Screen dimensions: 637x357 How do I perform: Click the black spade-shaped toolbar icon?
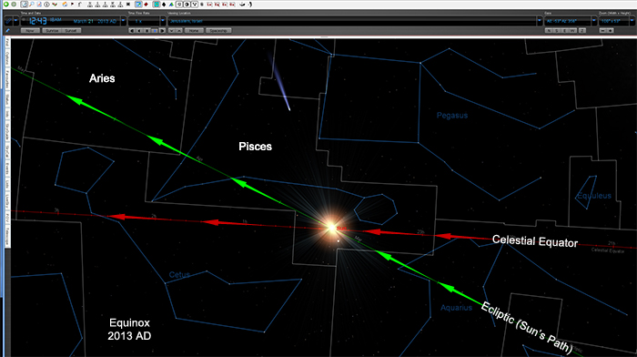pyautogui.click(x=164, y=4)
